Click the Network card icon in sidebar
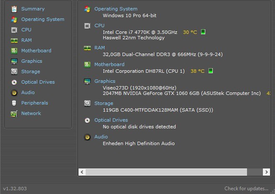Screen dimensions: 275x194 tap(14, 113)
